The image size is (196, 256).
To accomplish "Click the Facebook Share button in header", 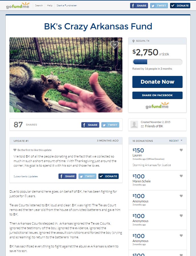I will pyautogui.click(x=139, y=5).
